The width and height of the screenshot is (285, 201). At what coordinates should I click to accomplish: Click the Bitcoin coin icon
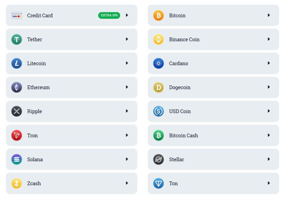point(158,16)
